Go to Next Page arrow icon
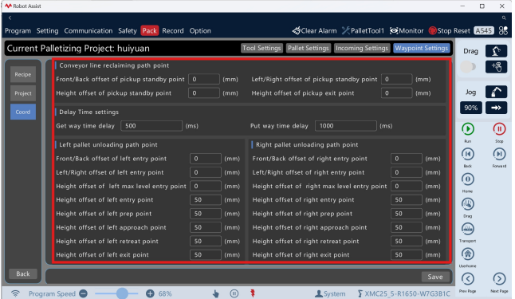 pyautogui.click(x=499, y=279)
